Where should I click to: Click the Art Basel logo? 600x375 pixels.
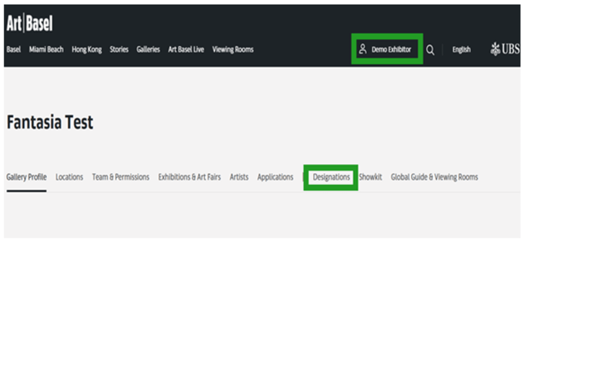[x=29, y=23]
